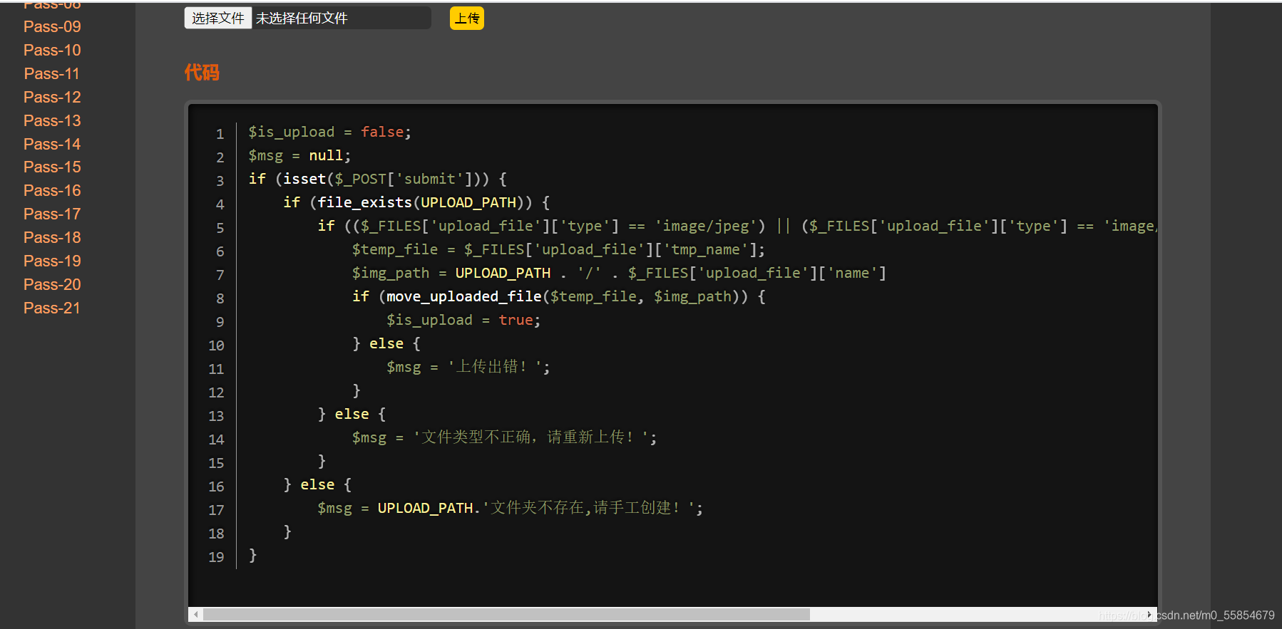The image size is (1282, 629).
Task: Click line number 19 in code gutter
Action: click(x=216, y=557)
